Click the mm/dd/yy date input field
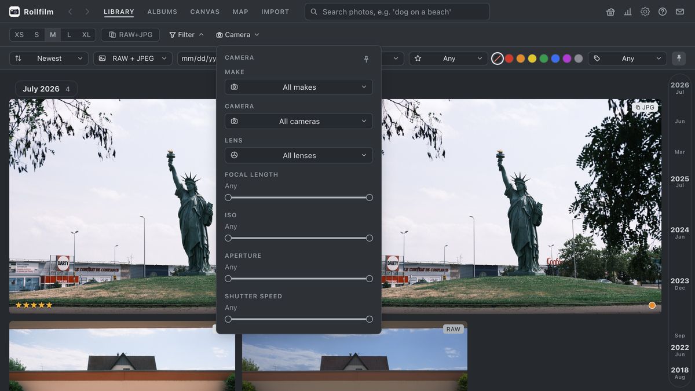 click(x=197, y=59)
